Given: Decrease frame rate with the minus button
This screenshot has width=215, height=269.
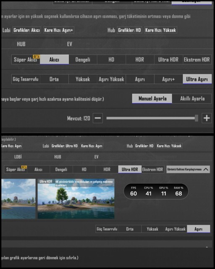Looking at the screenshot, I should pos(98,118).
